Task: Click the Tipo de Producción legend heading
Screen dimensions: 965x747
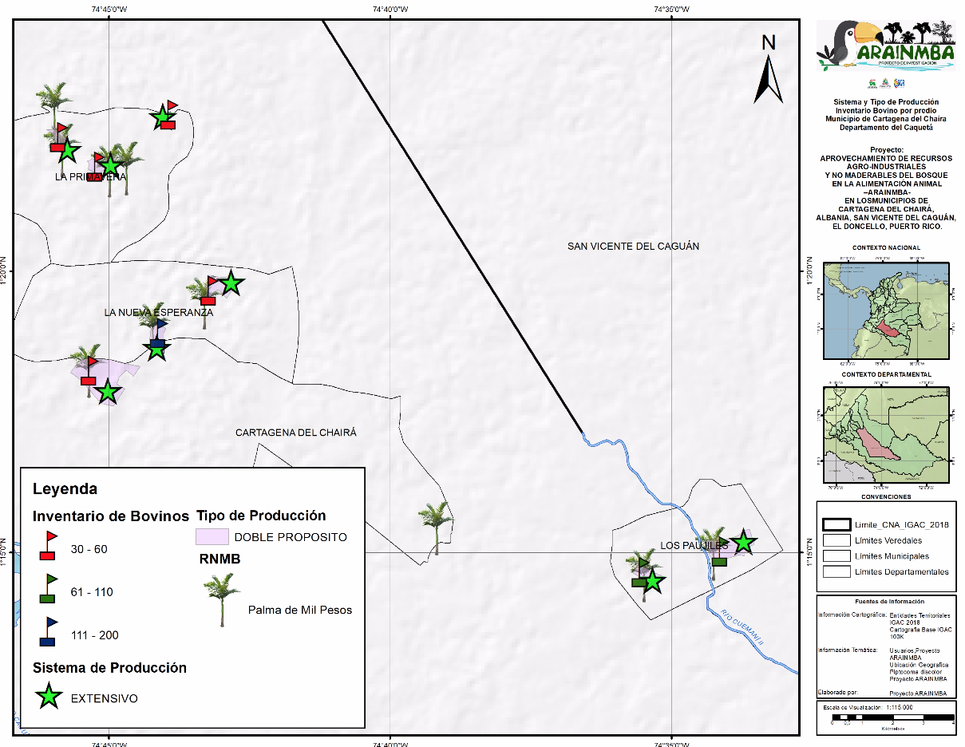Action: (x=261, y=516)
